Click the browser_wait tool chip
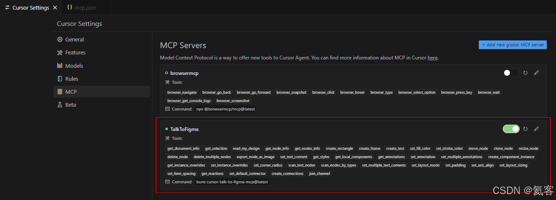Screen dimensions: 556x200 (x=489, y=92)
